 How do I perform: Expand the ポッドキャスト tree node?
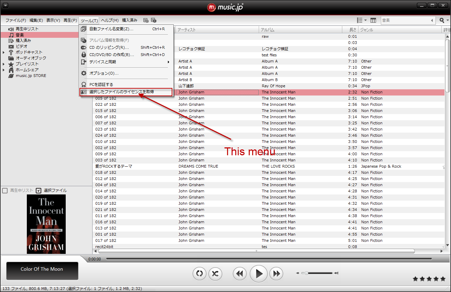[3, 52]
